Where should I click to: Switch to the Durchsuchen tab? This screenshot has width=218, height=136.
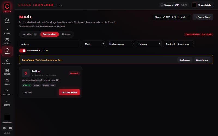[49, 35]
